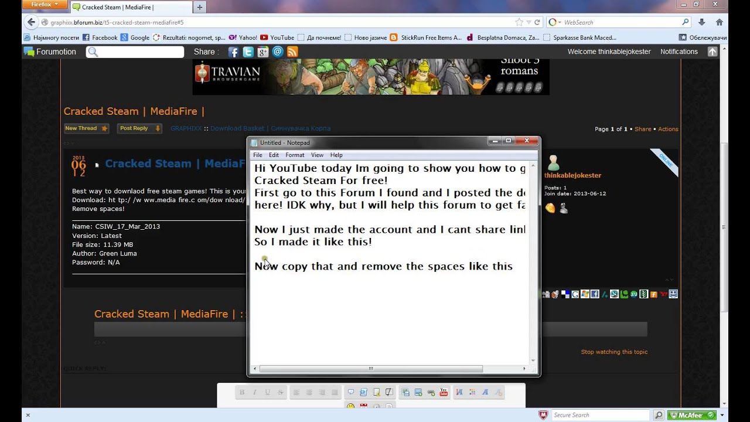
Task: Insert a quote with the speech bubble icon
Action: (351, 392)
